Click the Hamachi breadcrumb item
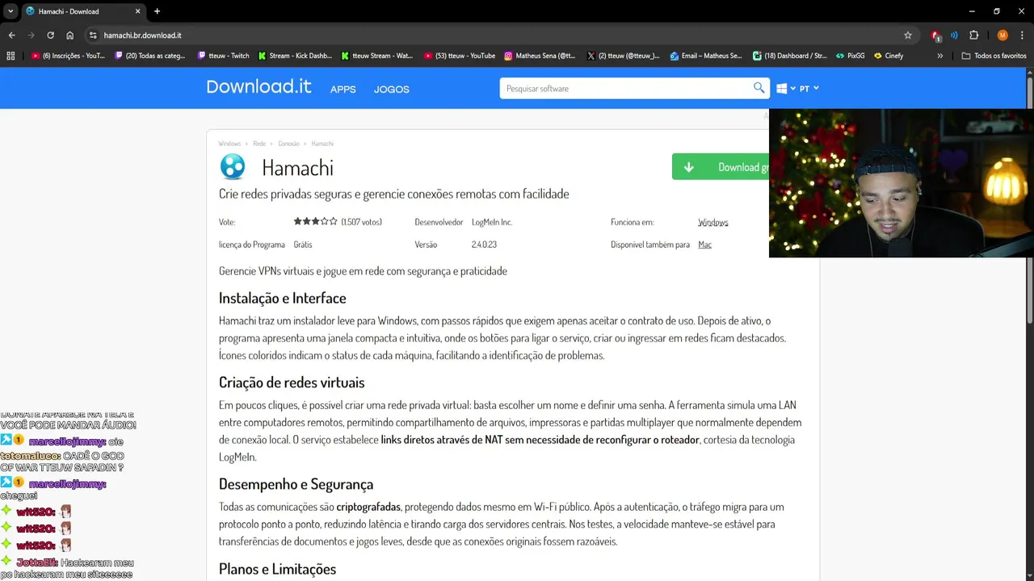Screen dimensions: 1034x581 click(322, 144)
